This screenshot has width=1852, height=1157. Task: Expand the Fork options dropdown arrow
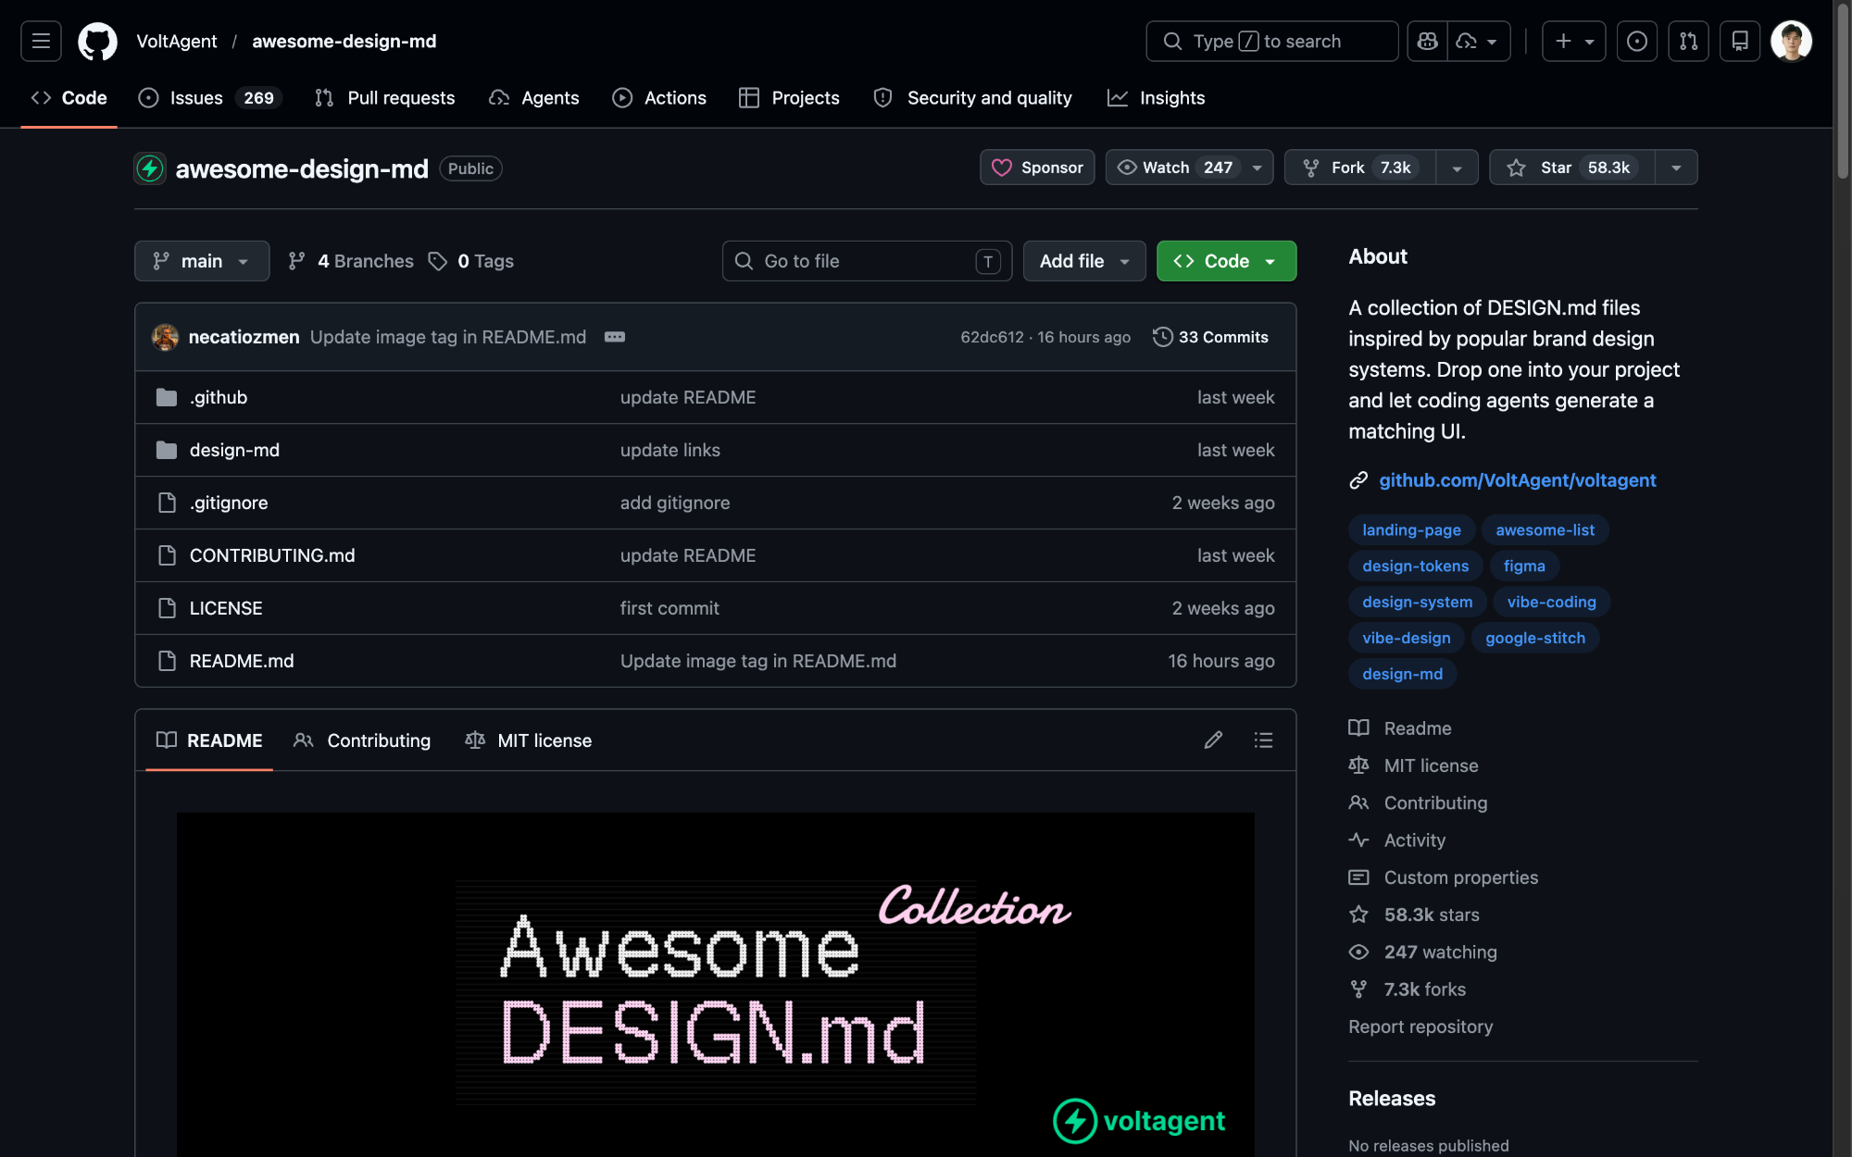[1458, 168]
